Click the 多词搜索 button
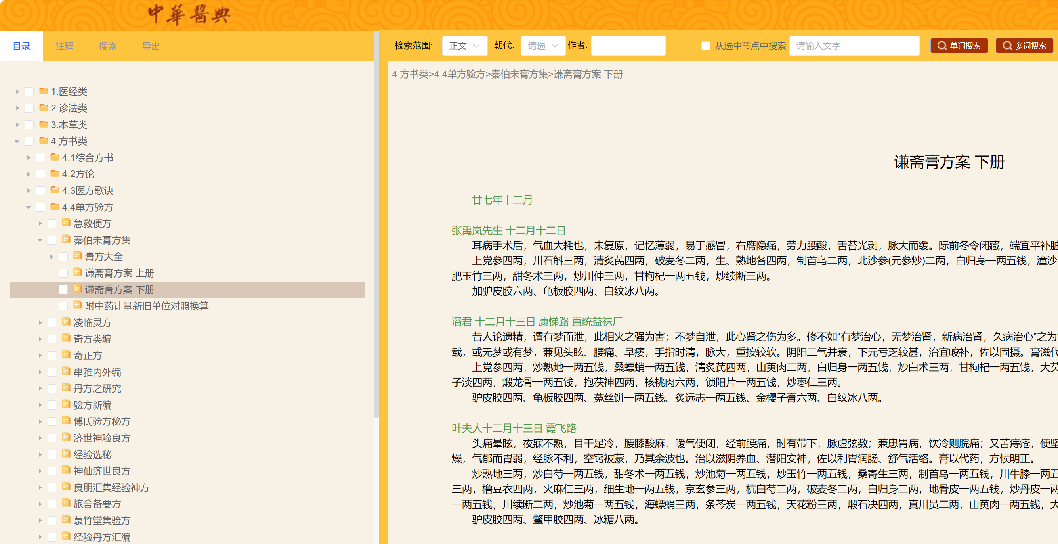 click(x=1024, y=46)
